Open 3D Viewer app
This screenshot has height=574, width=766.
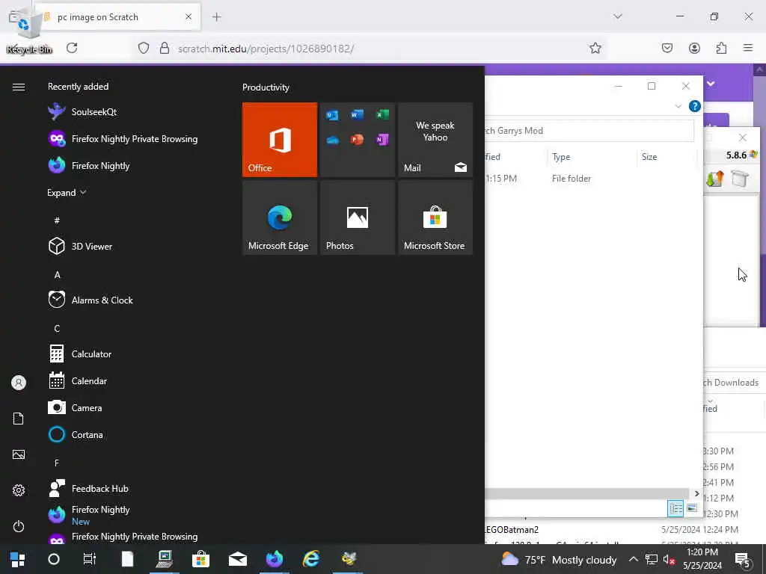80,246
